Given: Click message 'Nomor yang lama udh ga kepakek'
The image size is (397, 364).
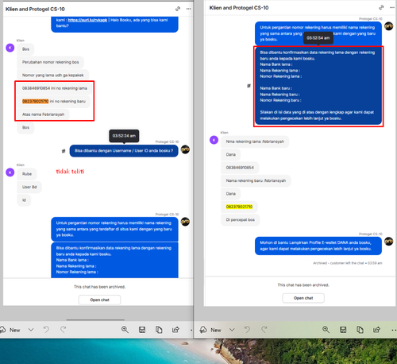Looking at the screenshot, I should pos(53,76).
